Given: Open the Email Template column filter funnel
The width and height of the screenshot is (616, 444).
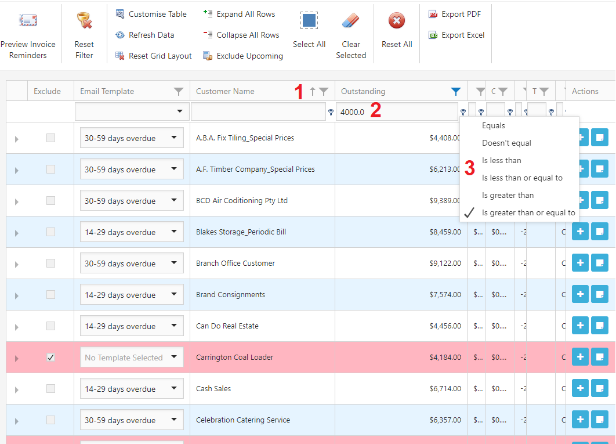Looking at the screenshot, I should click(x=179, y=92).
